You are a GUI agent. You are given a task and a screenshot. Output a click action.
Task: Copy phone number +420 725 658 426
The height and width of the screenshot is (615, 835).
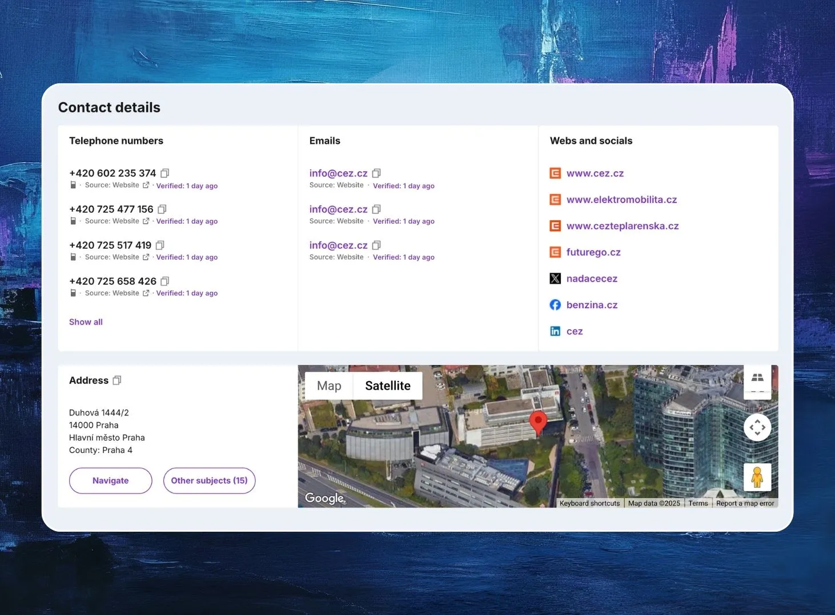(x=165, y=281)
